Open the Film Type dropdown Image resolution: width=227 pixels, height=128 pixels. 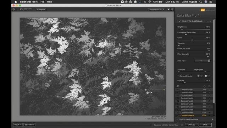tap(202, 61)
